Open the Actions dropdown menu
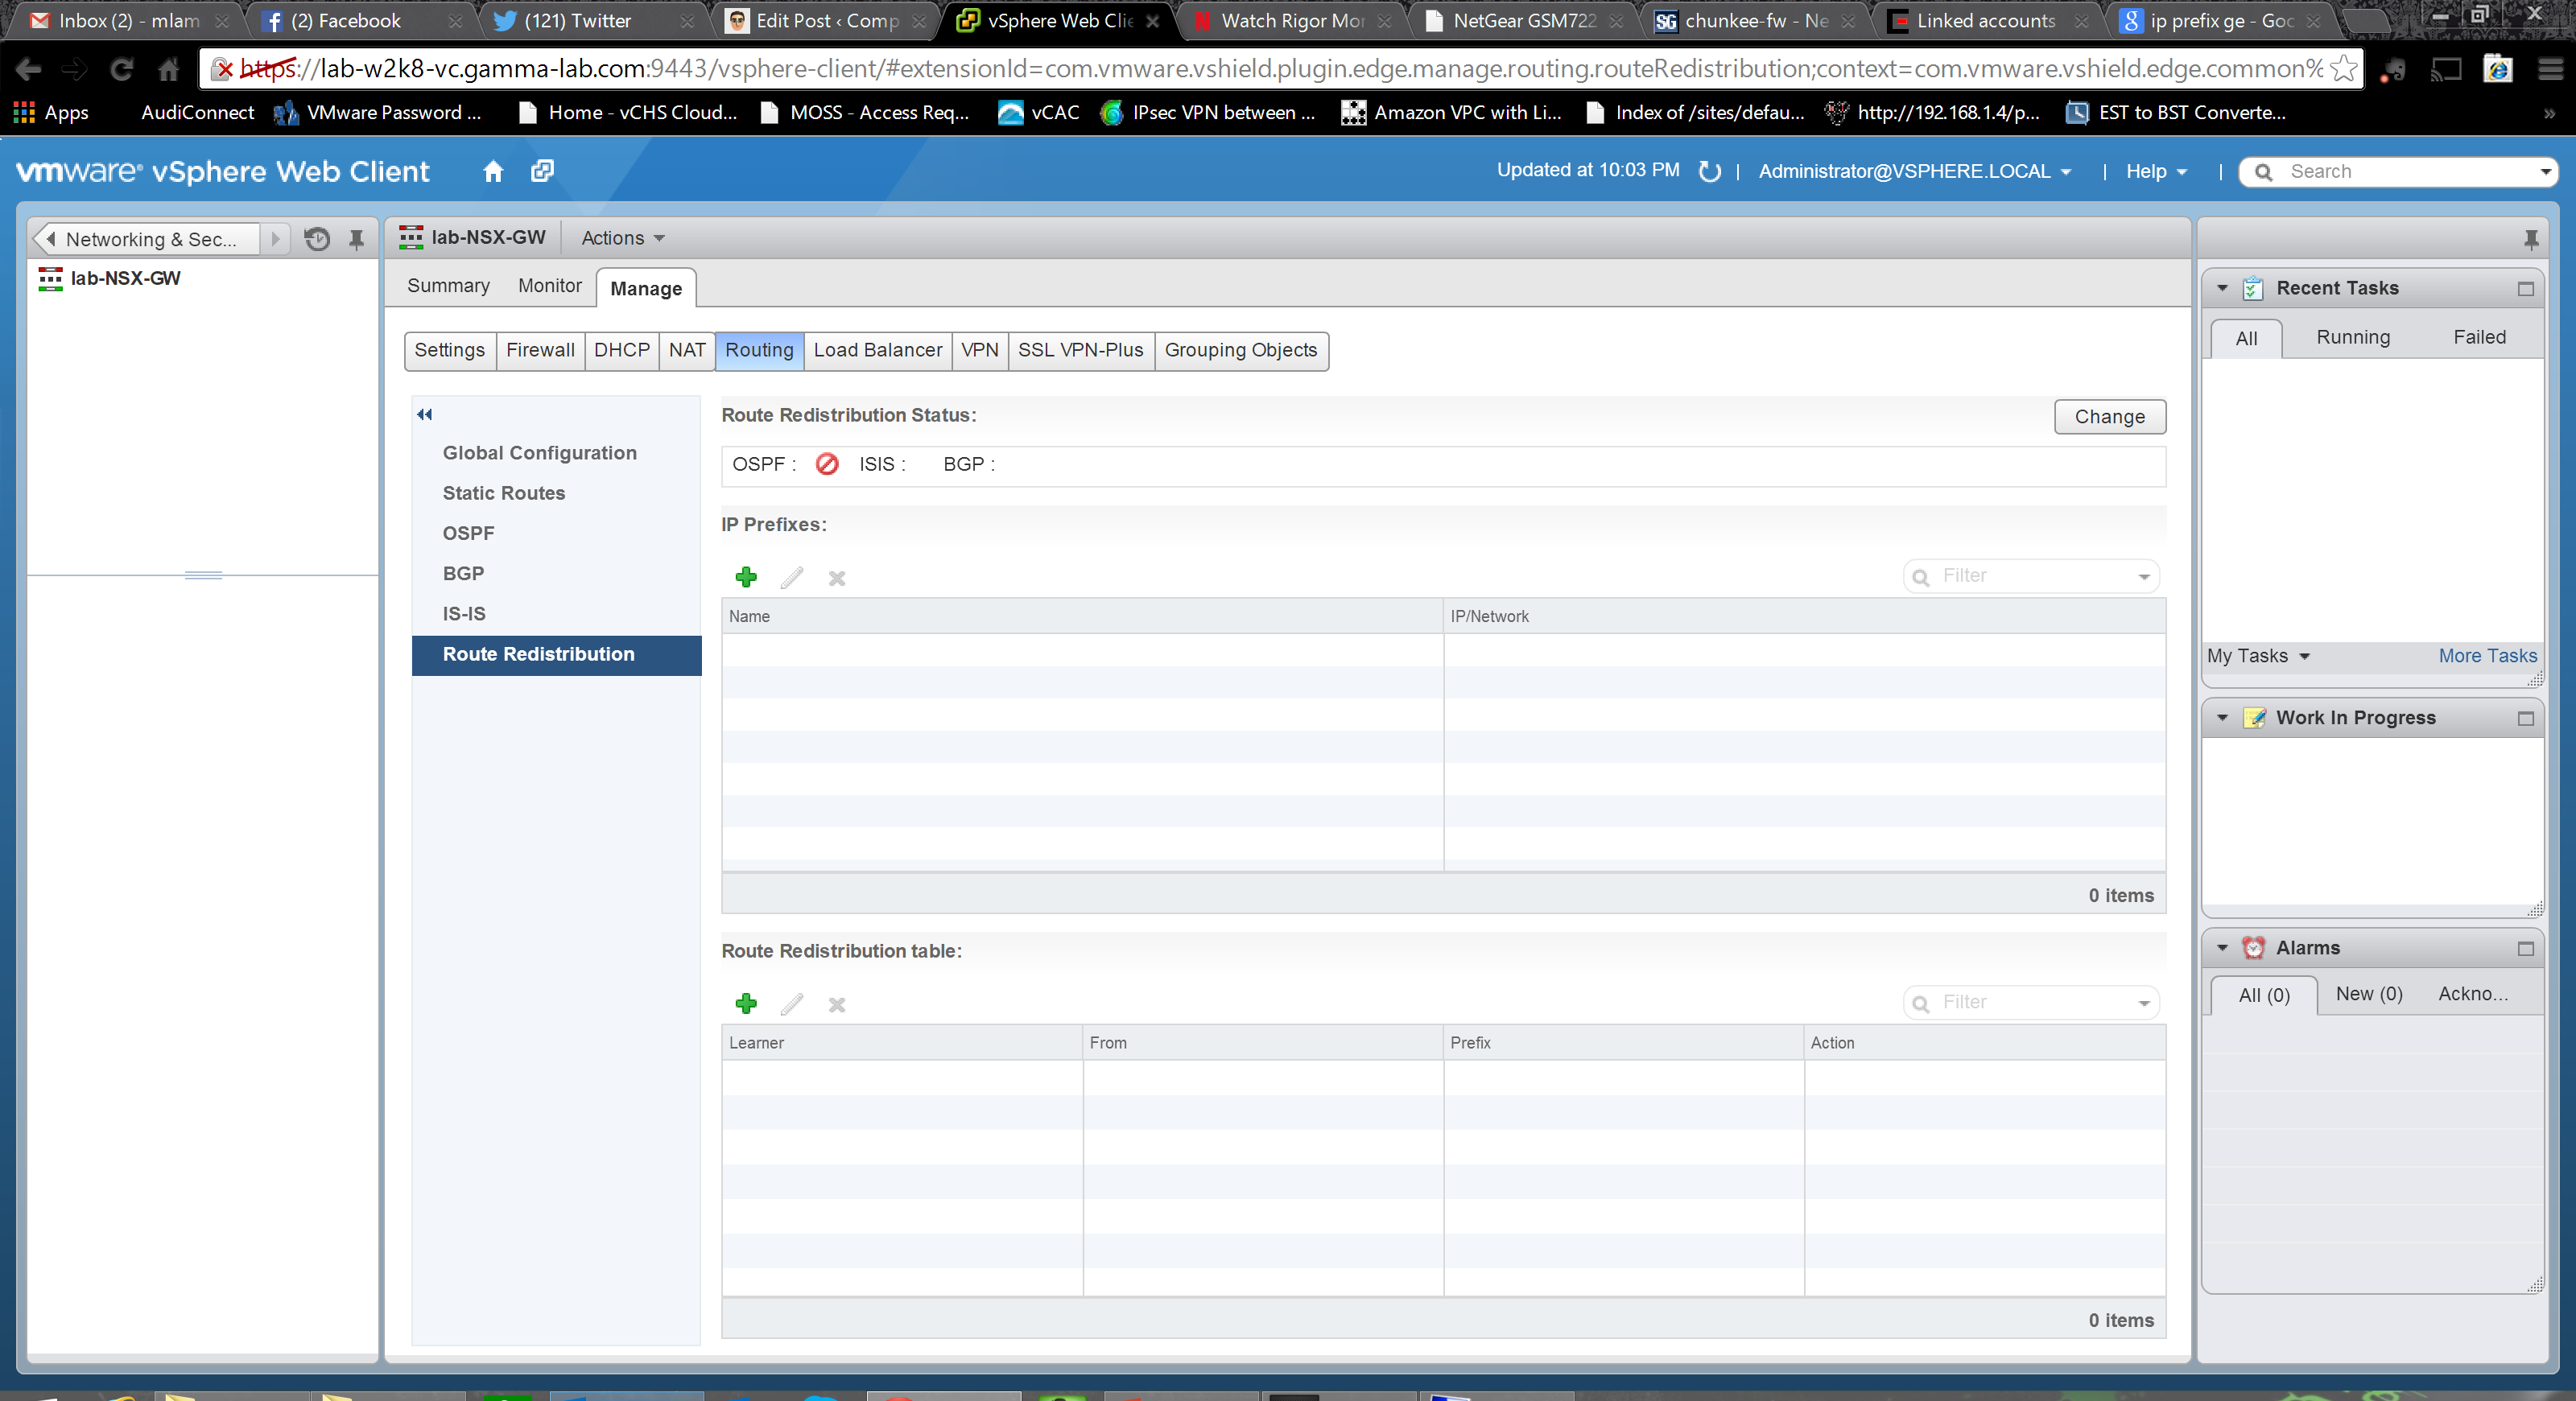The width and height of the screenshot is (2576, 1401). point(622,238)
